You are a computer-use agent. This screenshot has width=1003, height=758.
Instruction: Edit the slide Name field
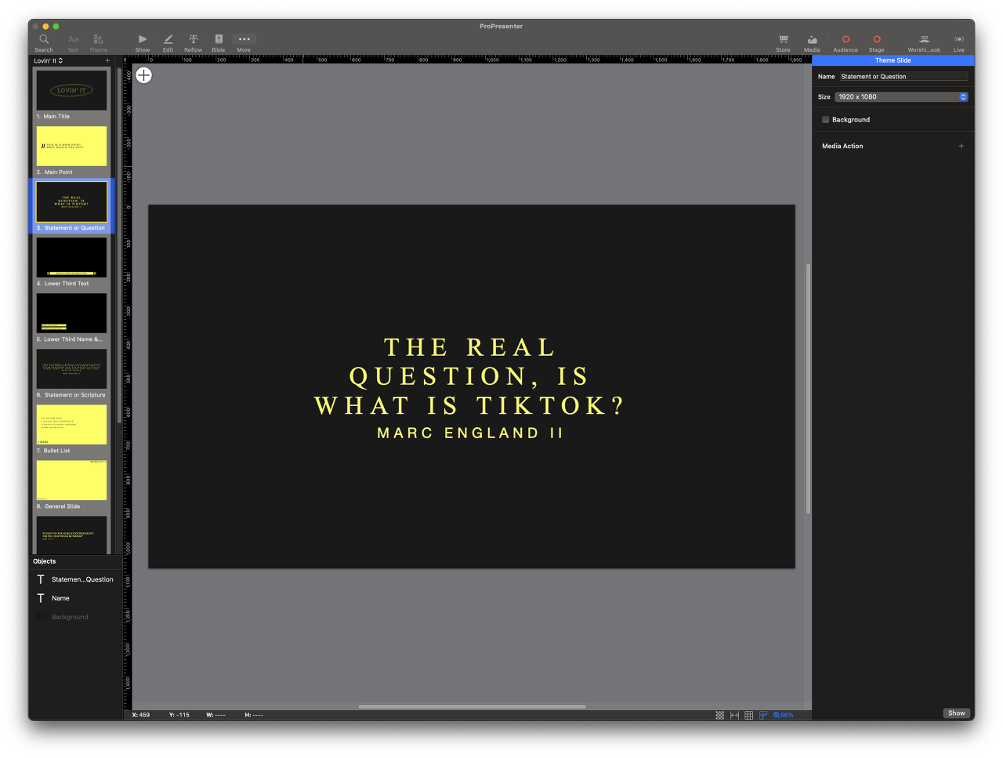coord(903,77)
